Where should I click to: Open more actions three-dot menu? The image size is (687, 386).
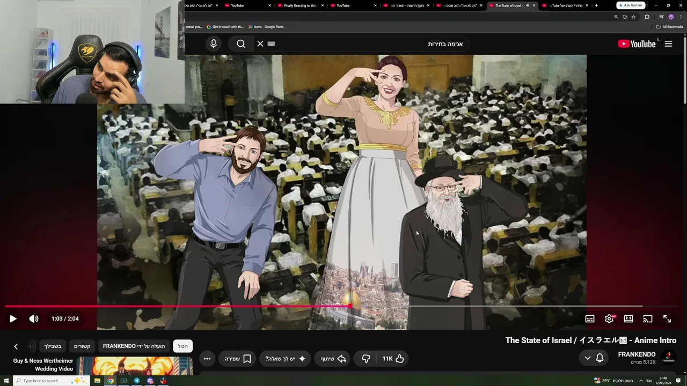pos(207,359)
